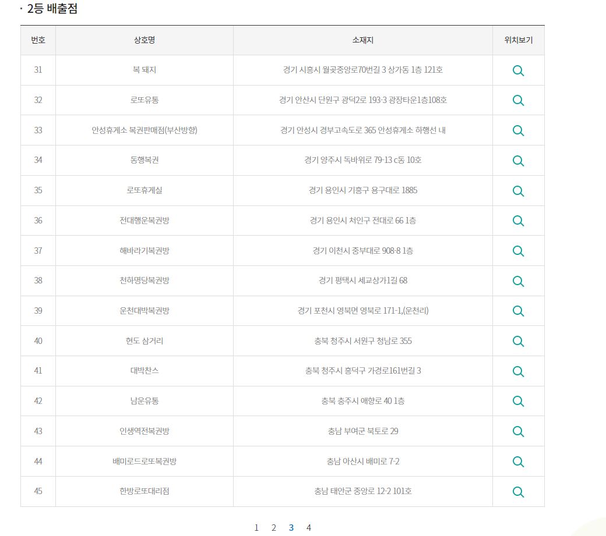Click the 번호 column header

point(38,40)
